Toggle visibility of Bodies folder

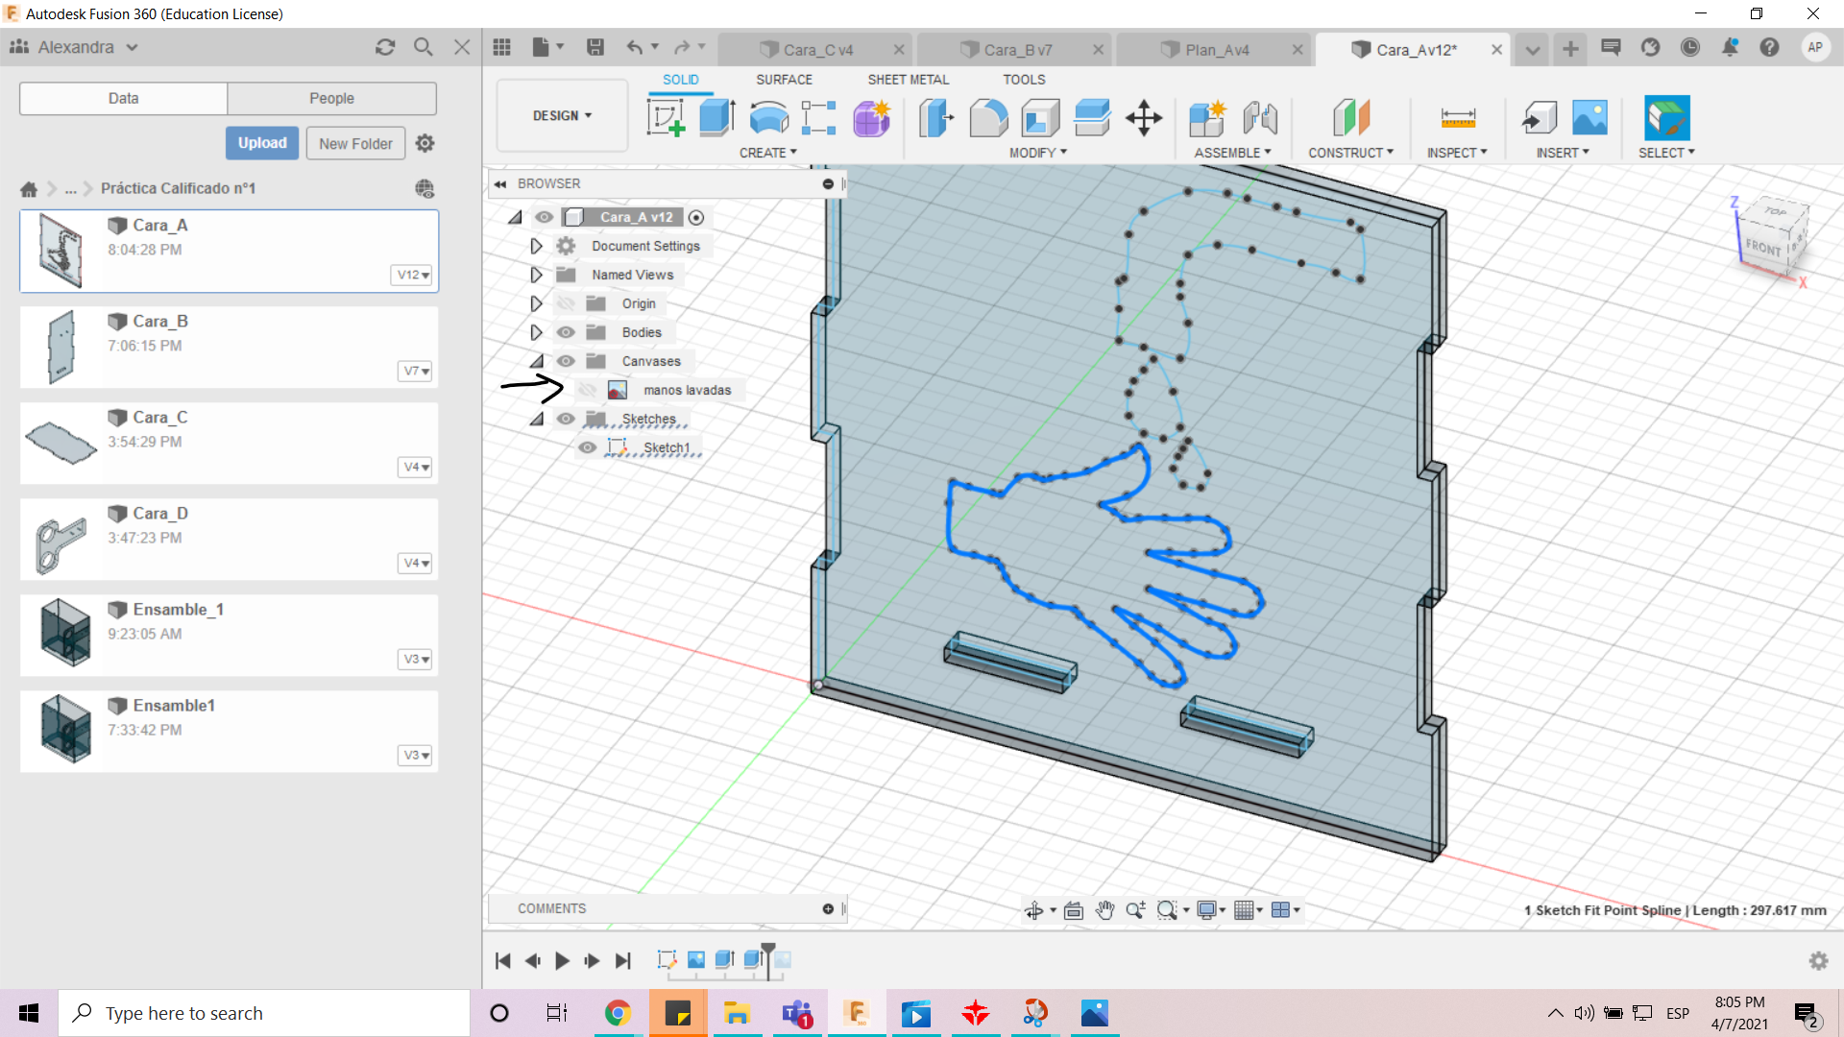click(x=566, y=331)
